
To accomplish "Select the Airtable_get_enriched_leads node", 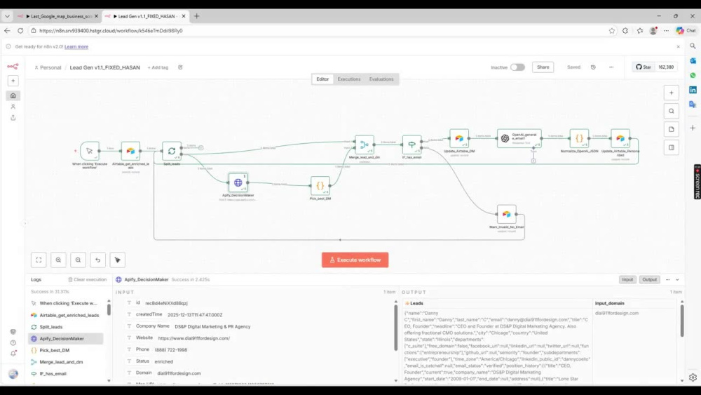I will (x=130, y=152).
